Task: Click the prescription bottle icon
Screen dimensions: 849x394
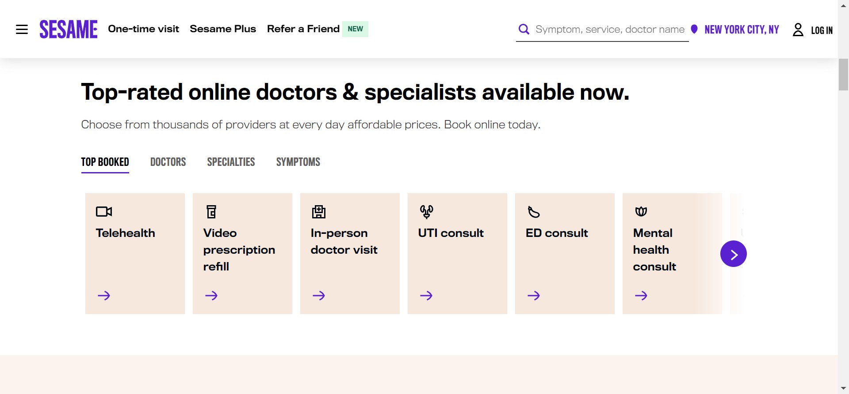Action: (211, 212)
